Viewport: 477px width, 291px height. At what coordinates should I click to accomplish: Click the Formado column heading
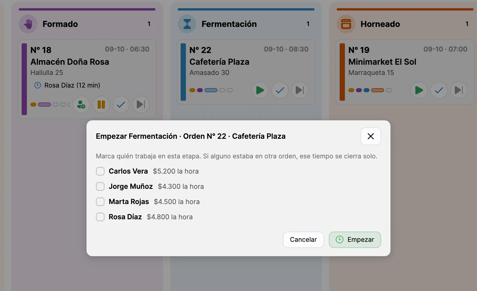(60, 24)
